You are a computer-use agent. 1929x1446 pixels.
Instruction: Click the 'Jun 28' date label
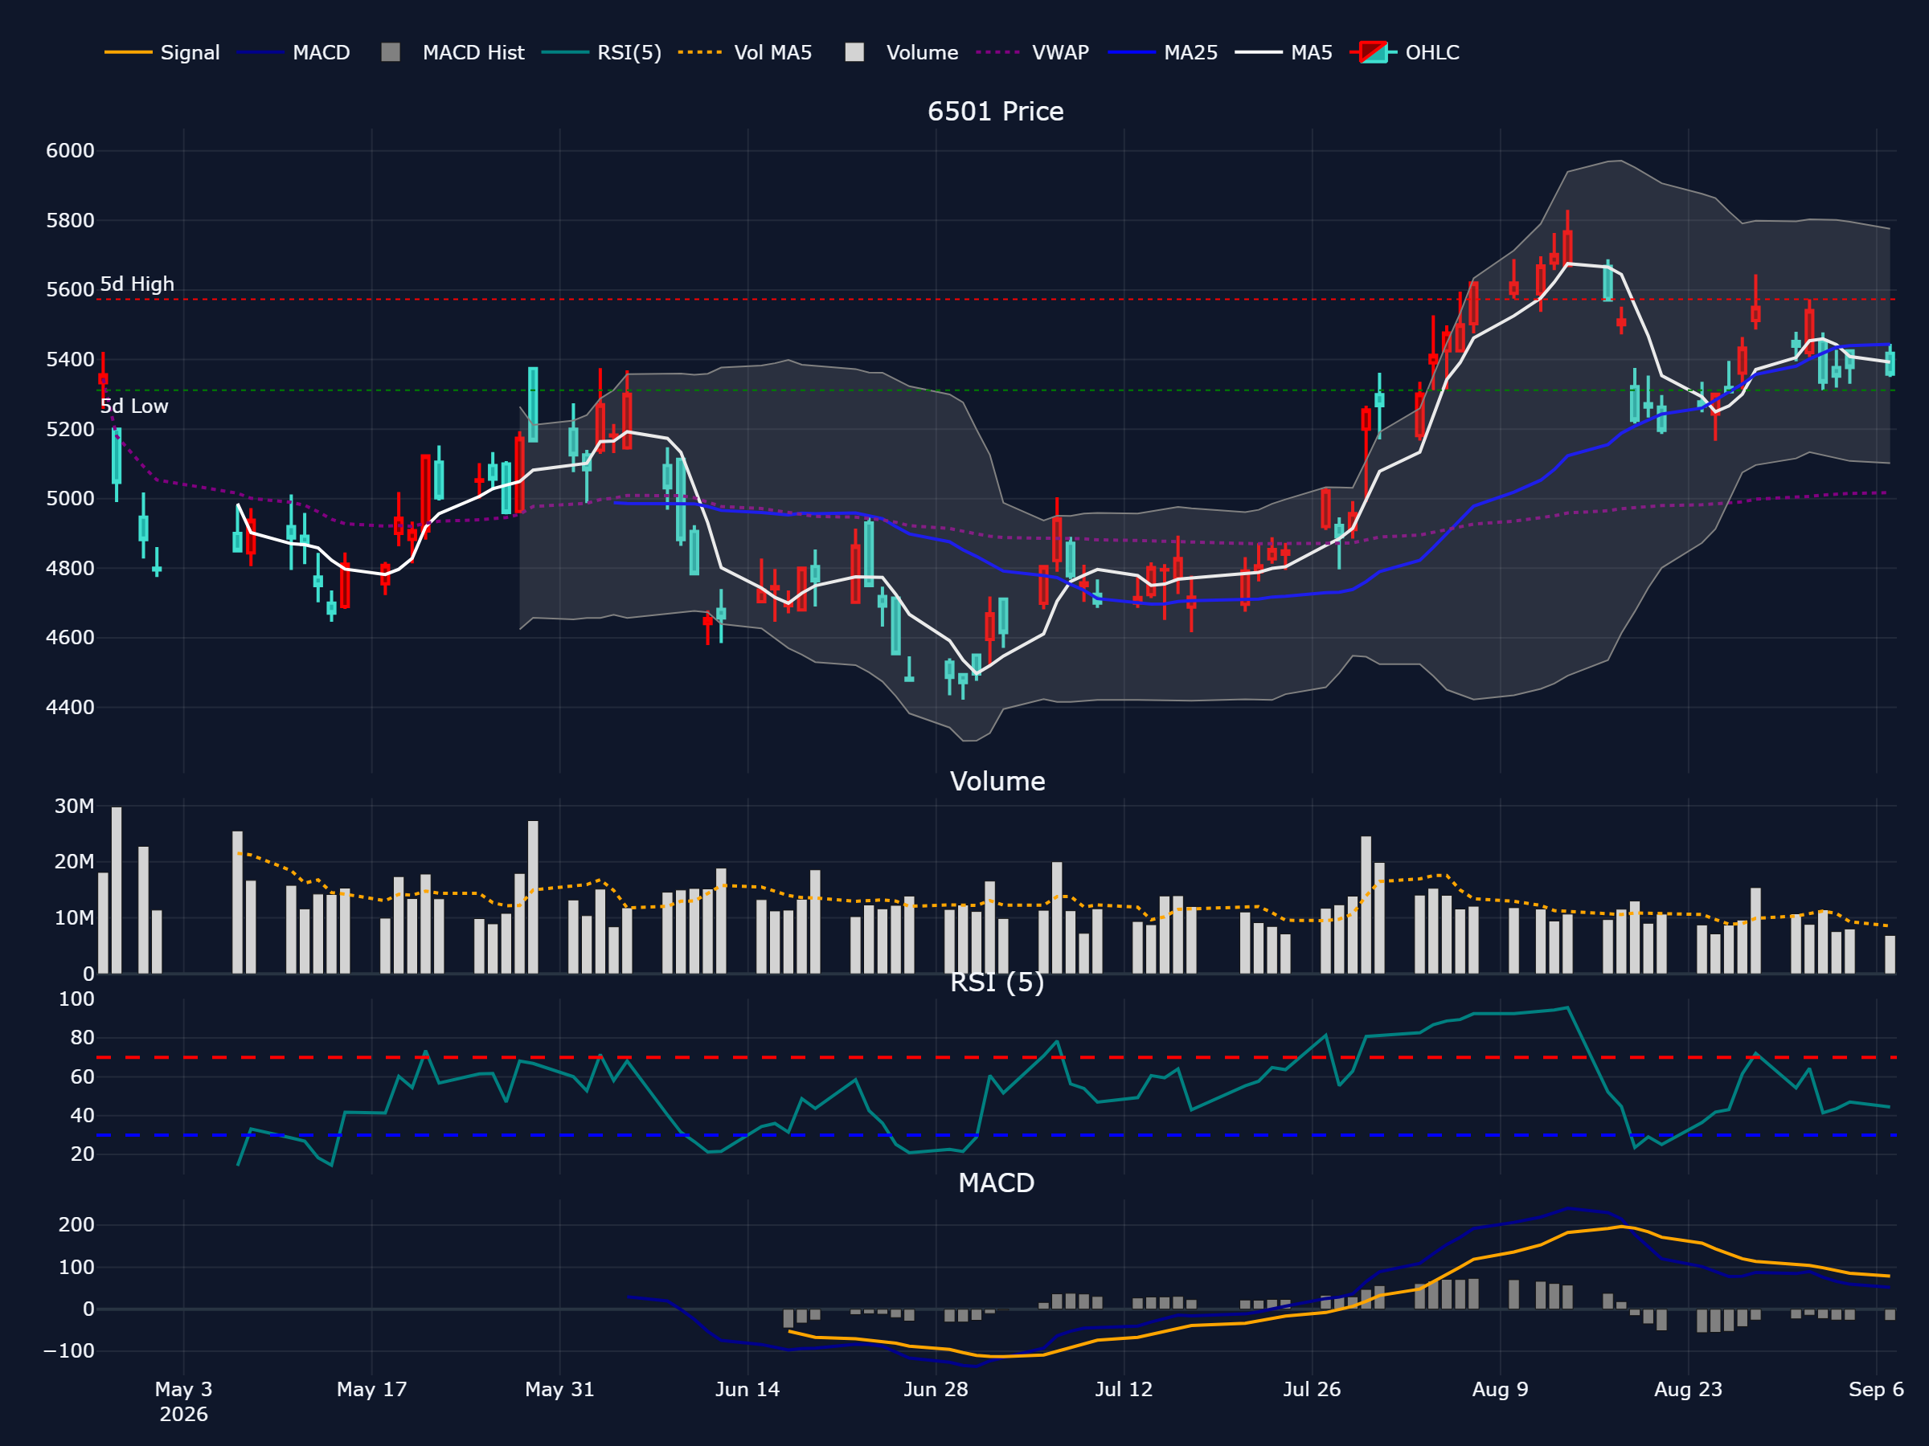[x=936, y=1389]
